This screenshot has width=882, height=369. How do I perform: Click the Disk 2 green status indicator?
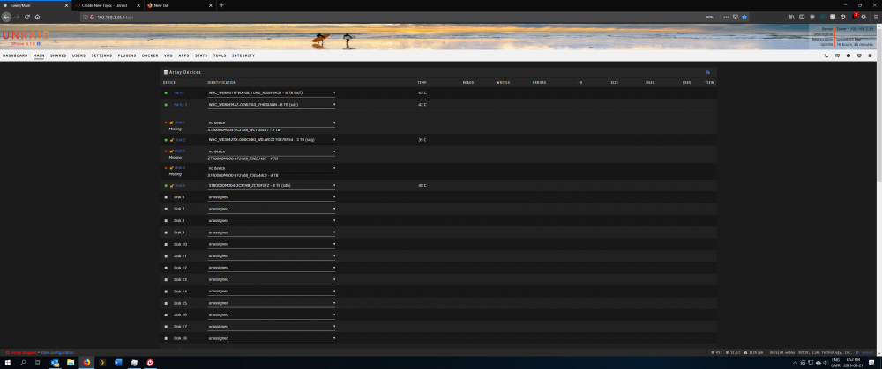tap(166, 140)
